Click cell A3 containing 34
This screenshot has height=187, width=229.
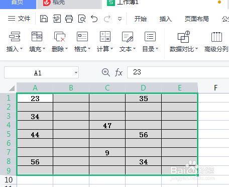click(x=35, y=116)
